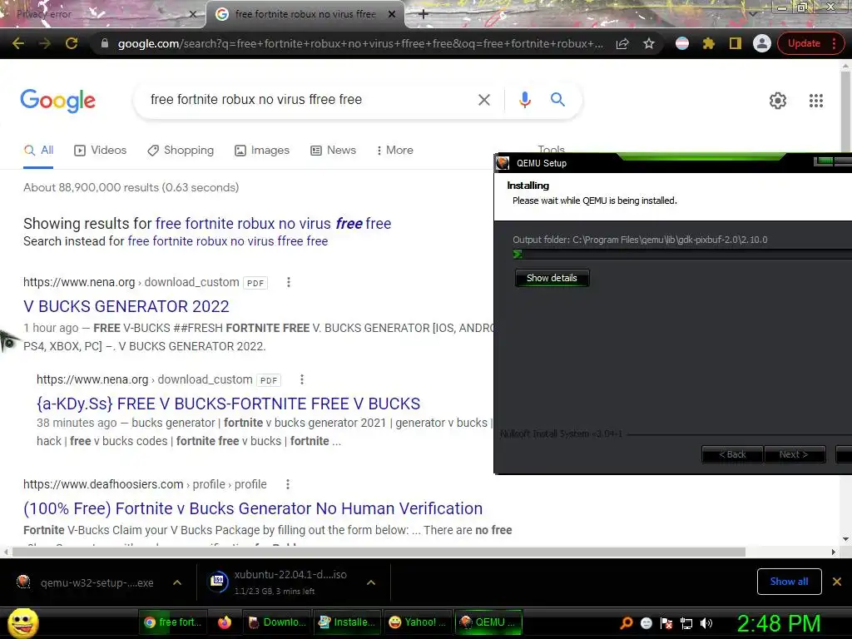Viewport: 852px width, 639px height.
Task: Open the Chrome profile avatar menu
Action: coord(762,43)
